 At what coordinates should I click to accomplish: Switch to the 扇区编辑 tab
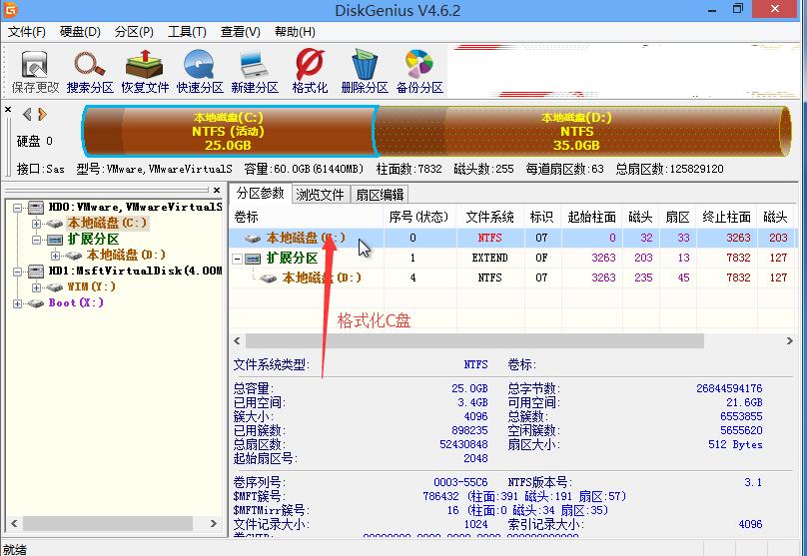coord(380,195)
